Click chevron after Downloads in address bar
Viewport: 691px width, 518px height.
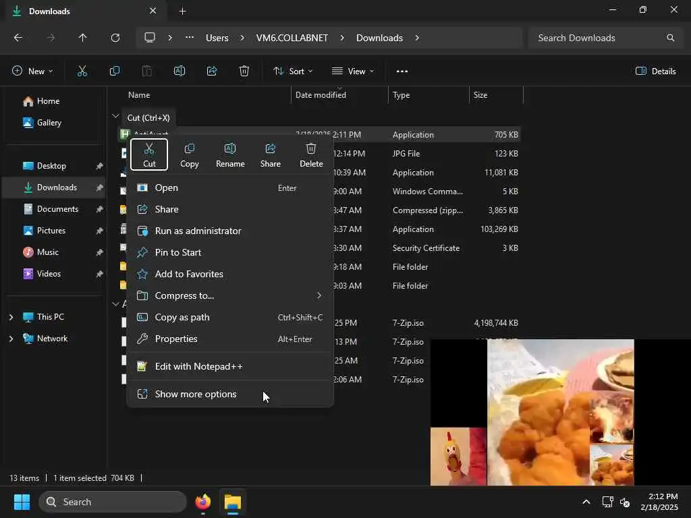417,38
